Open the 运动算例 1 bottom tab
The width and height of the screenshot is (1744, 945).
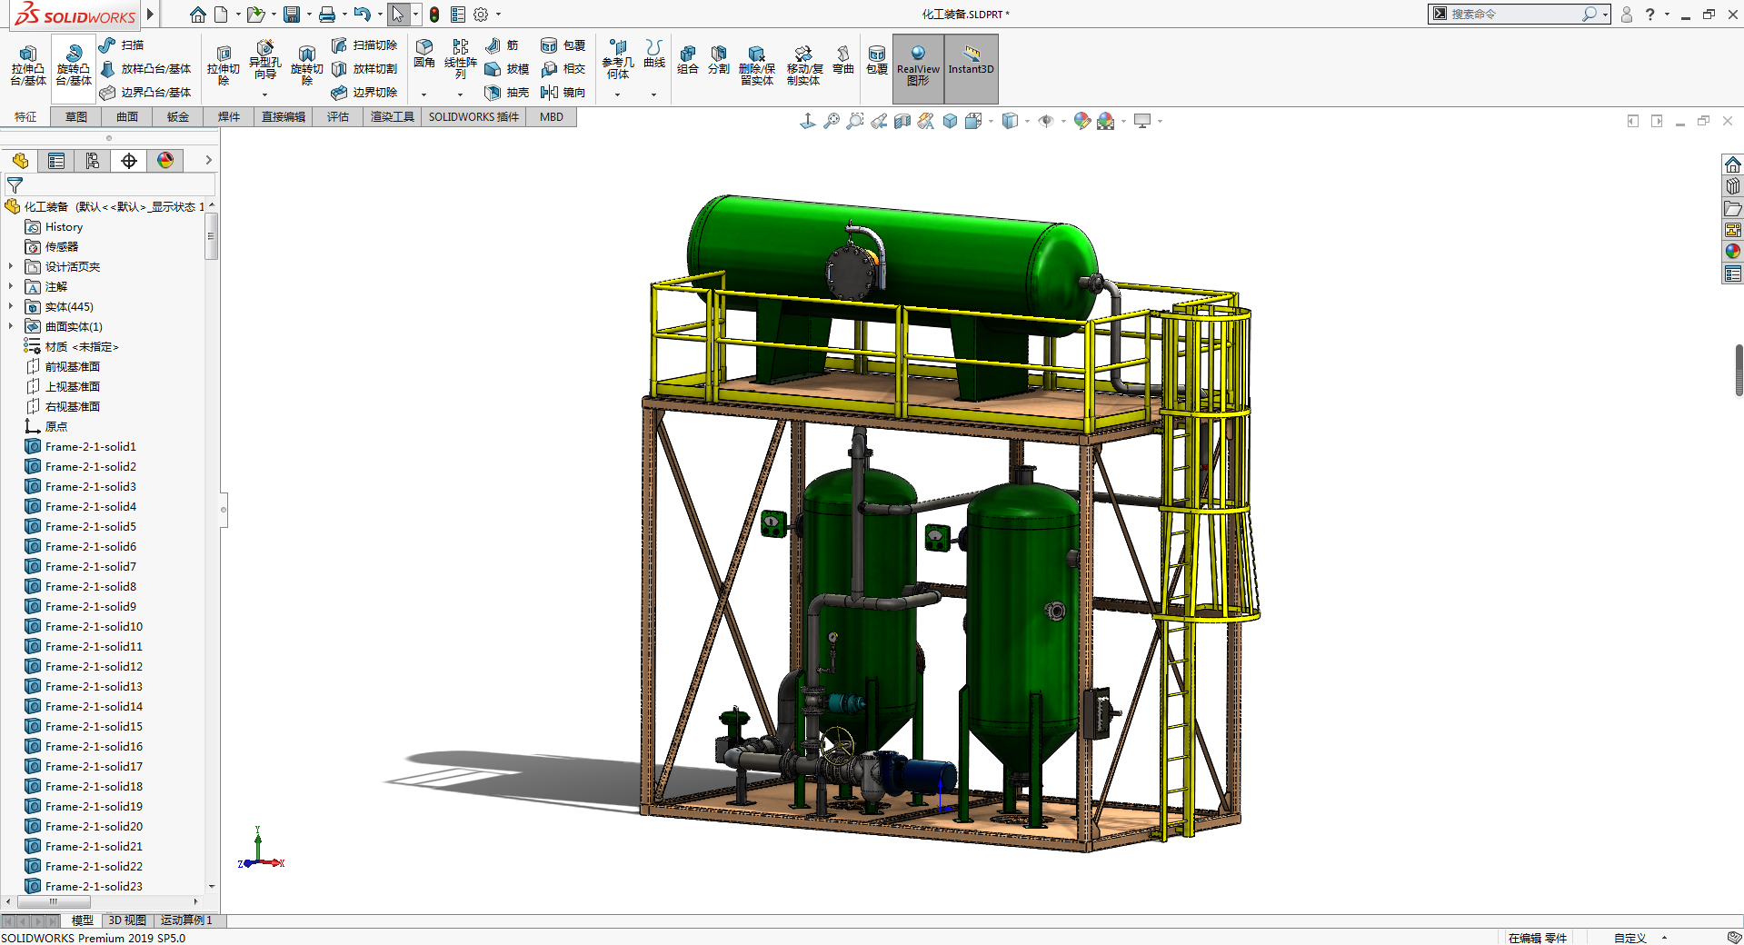(186, 920)
